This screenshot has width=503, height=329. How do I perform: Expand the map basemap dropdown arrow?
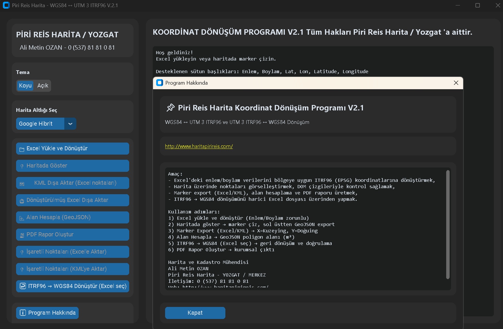click(70, 124)
